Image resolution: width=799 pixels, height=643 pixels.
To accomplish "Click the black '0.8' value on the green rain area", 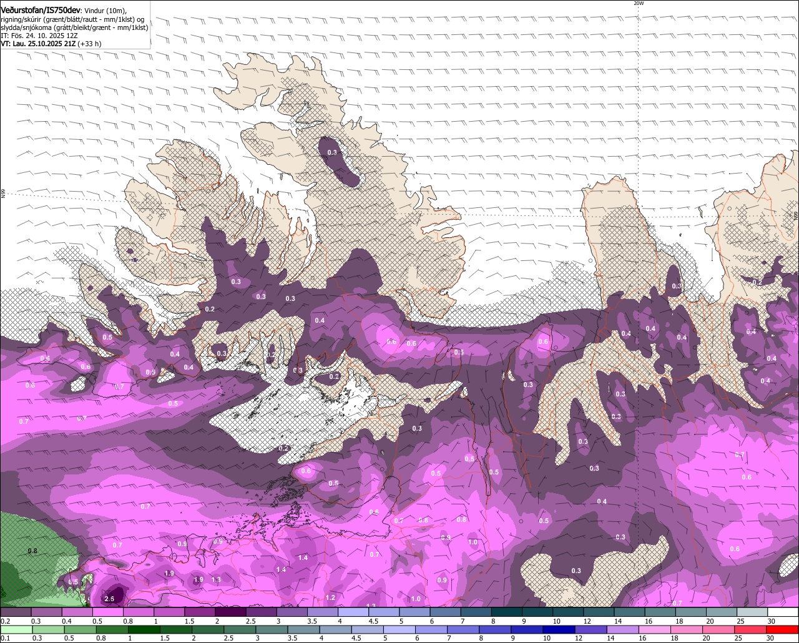I will coord(33,551).
